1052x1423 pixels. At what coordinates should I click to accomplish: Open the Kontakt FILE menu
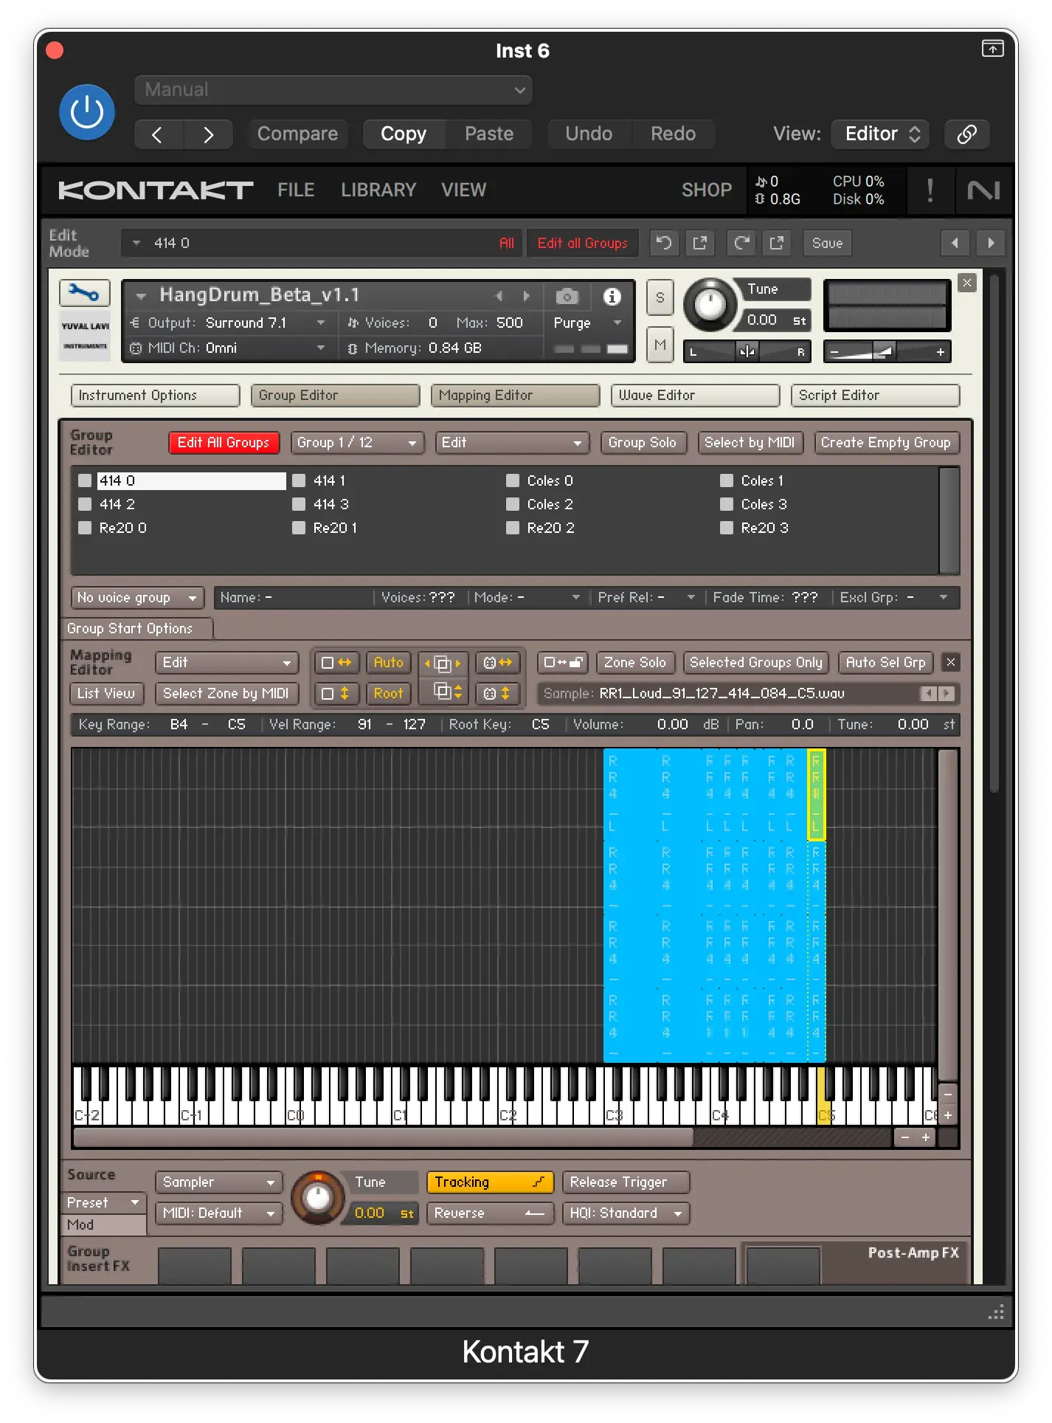click(x=296, y=190)
